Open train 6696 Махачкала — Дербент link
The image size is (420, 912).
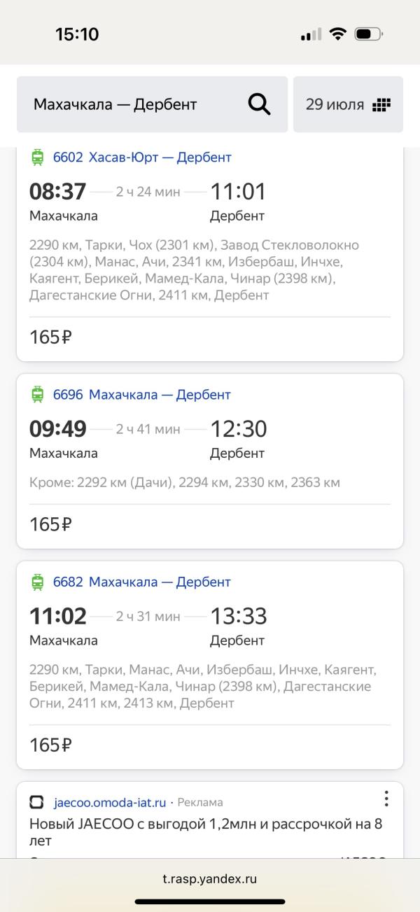[142, 395]
